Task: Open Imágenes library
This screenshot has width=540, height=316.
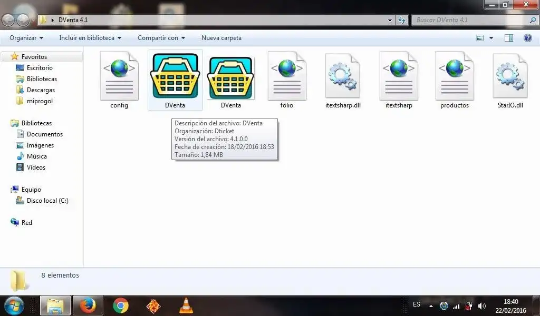Action: 40,145
